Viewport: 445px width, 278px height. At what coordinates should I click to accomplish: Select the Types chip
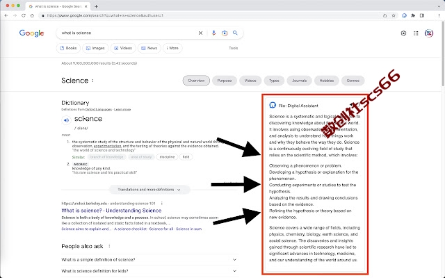click(x=274, y=81)
